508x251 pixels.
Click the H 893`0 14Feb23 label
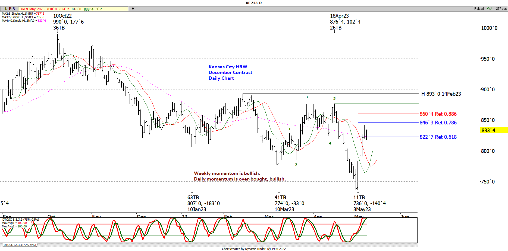[x=441, y=94]
